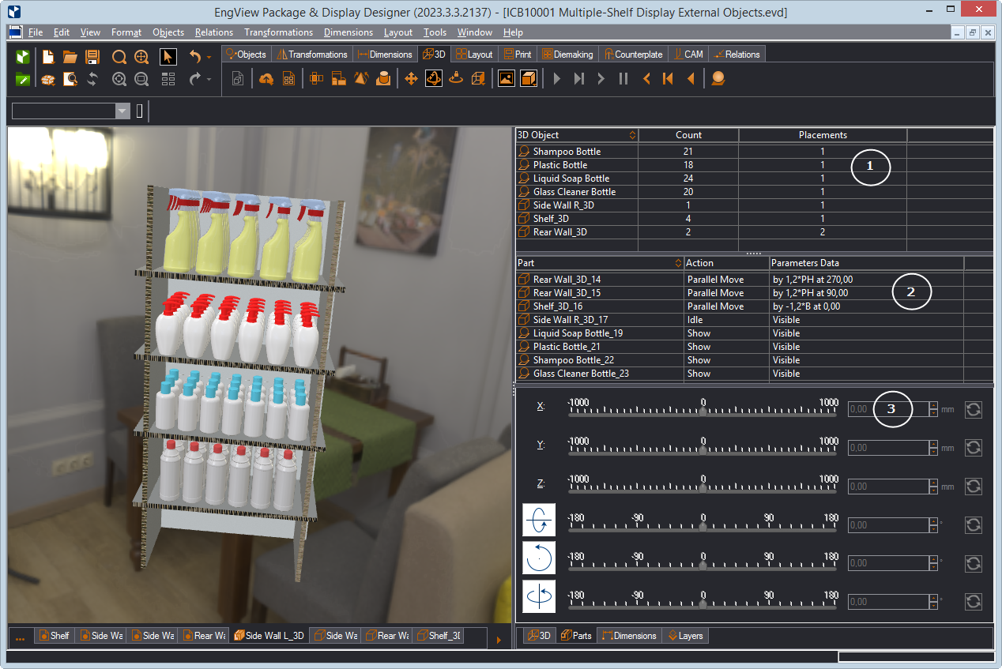Reset the Z value with refresh button
The image size is (1002, 669).
click(x=974, y=487)
